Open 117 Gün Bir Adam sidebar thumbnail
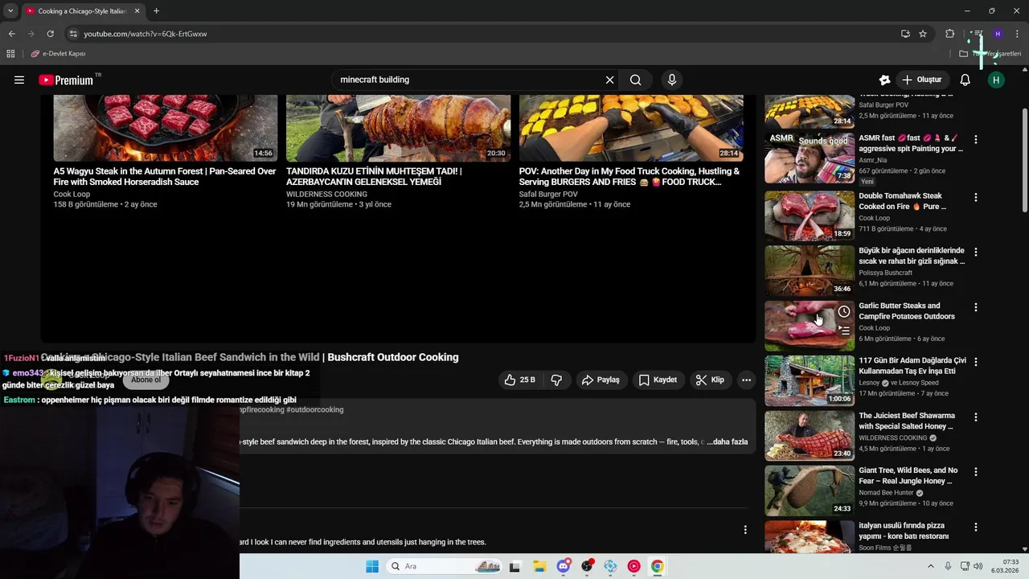Viewport: 1029px width, 579px height. coord(810,380)
